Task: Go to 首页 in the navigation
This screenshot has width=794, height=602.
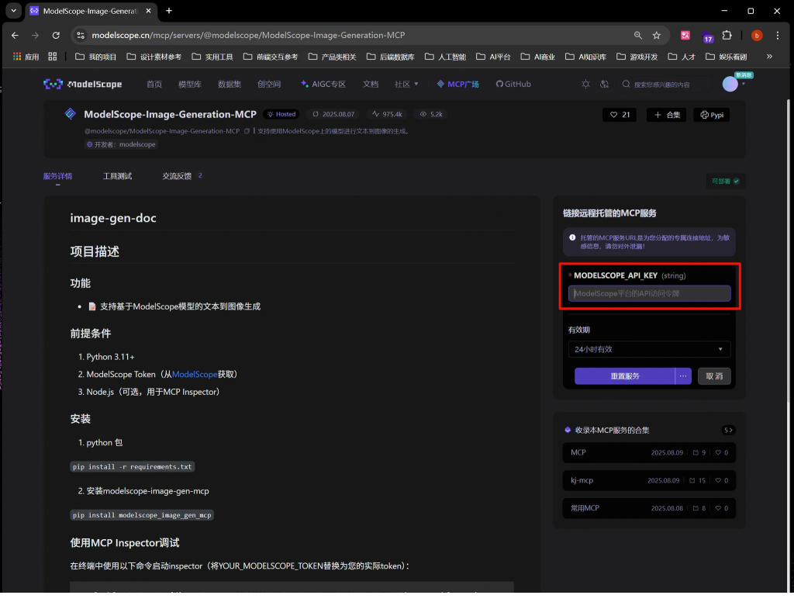Action: click(x=154, y=84)
